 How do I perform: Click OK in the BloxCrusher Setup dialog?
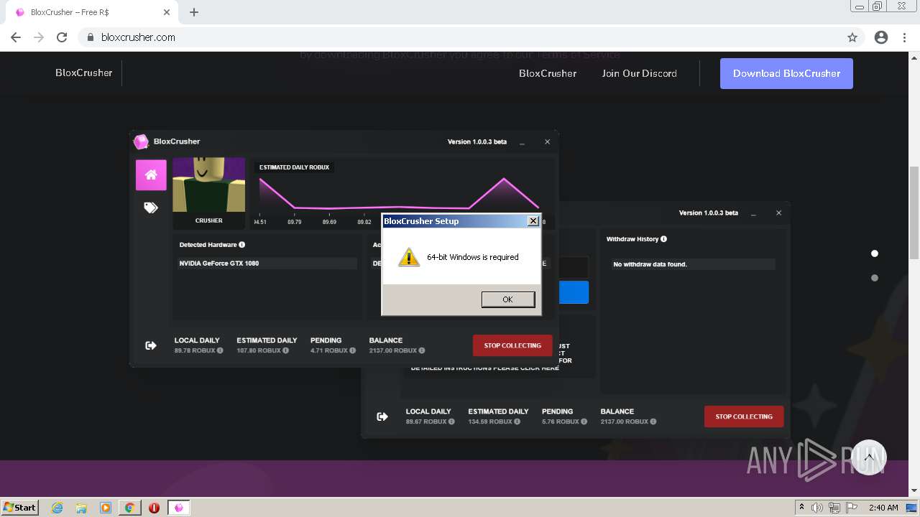(x=507, y=299)
